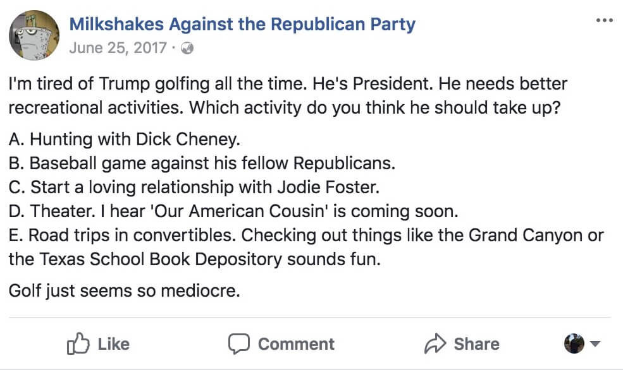623x370 pixels.
Task: Open the Milkshakes page profile picture
Action: [x=34, y=35]
